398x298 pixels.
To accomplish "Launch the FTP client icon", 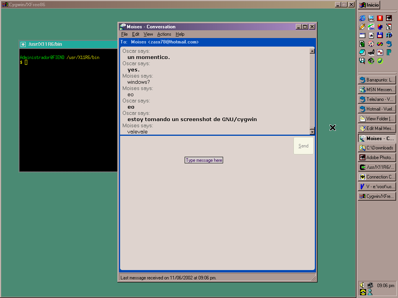I will (389, 35).
